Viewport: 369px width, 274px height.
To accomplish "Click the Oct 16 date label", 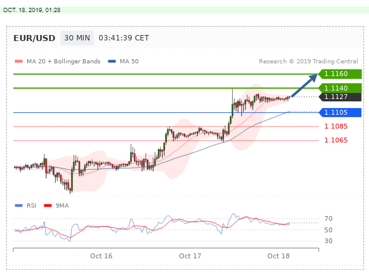I will tap(101, 256).
